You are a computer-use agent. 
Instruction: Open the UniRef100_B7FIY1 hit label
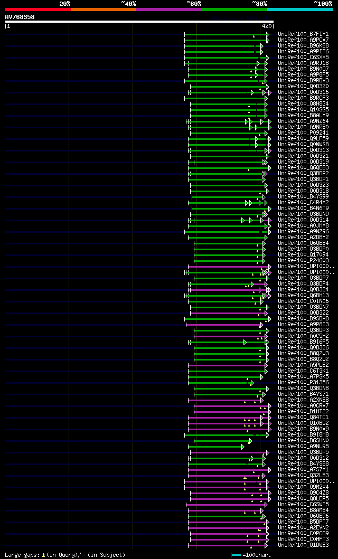[303, 34]
